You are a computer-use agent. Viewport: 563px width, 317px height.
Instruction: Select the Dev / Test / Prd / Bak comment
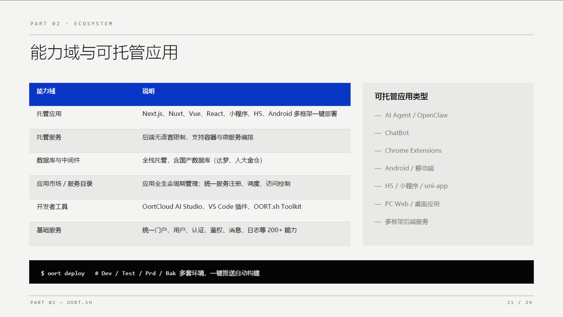pyautogui.click(x=177, y=273)
